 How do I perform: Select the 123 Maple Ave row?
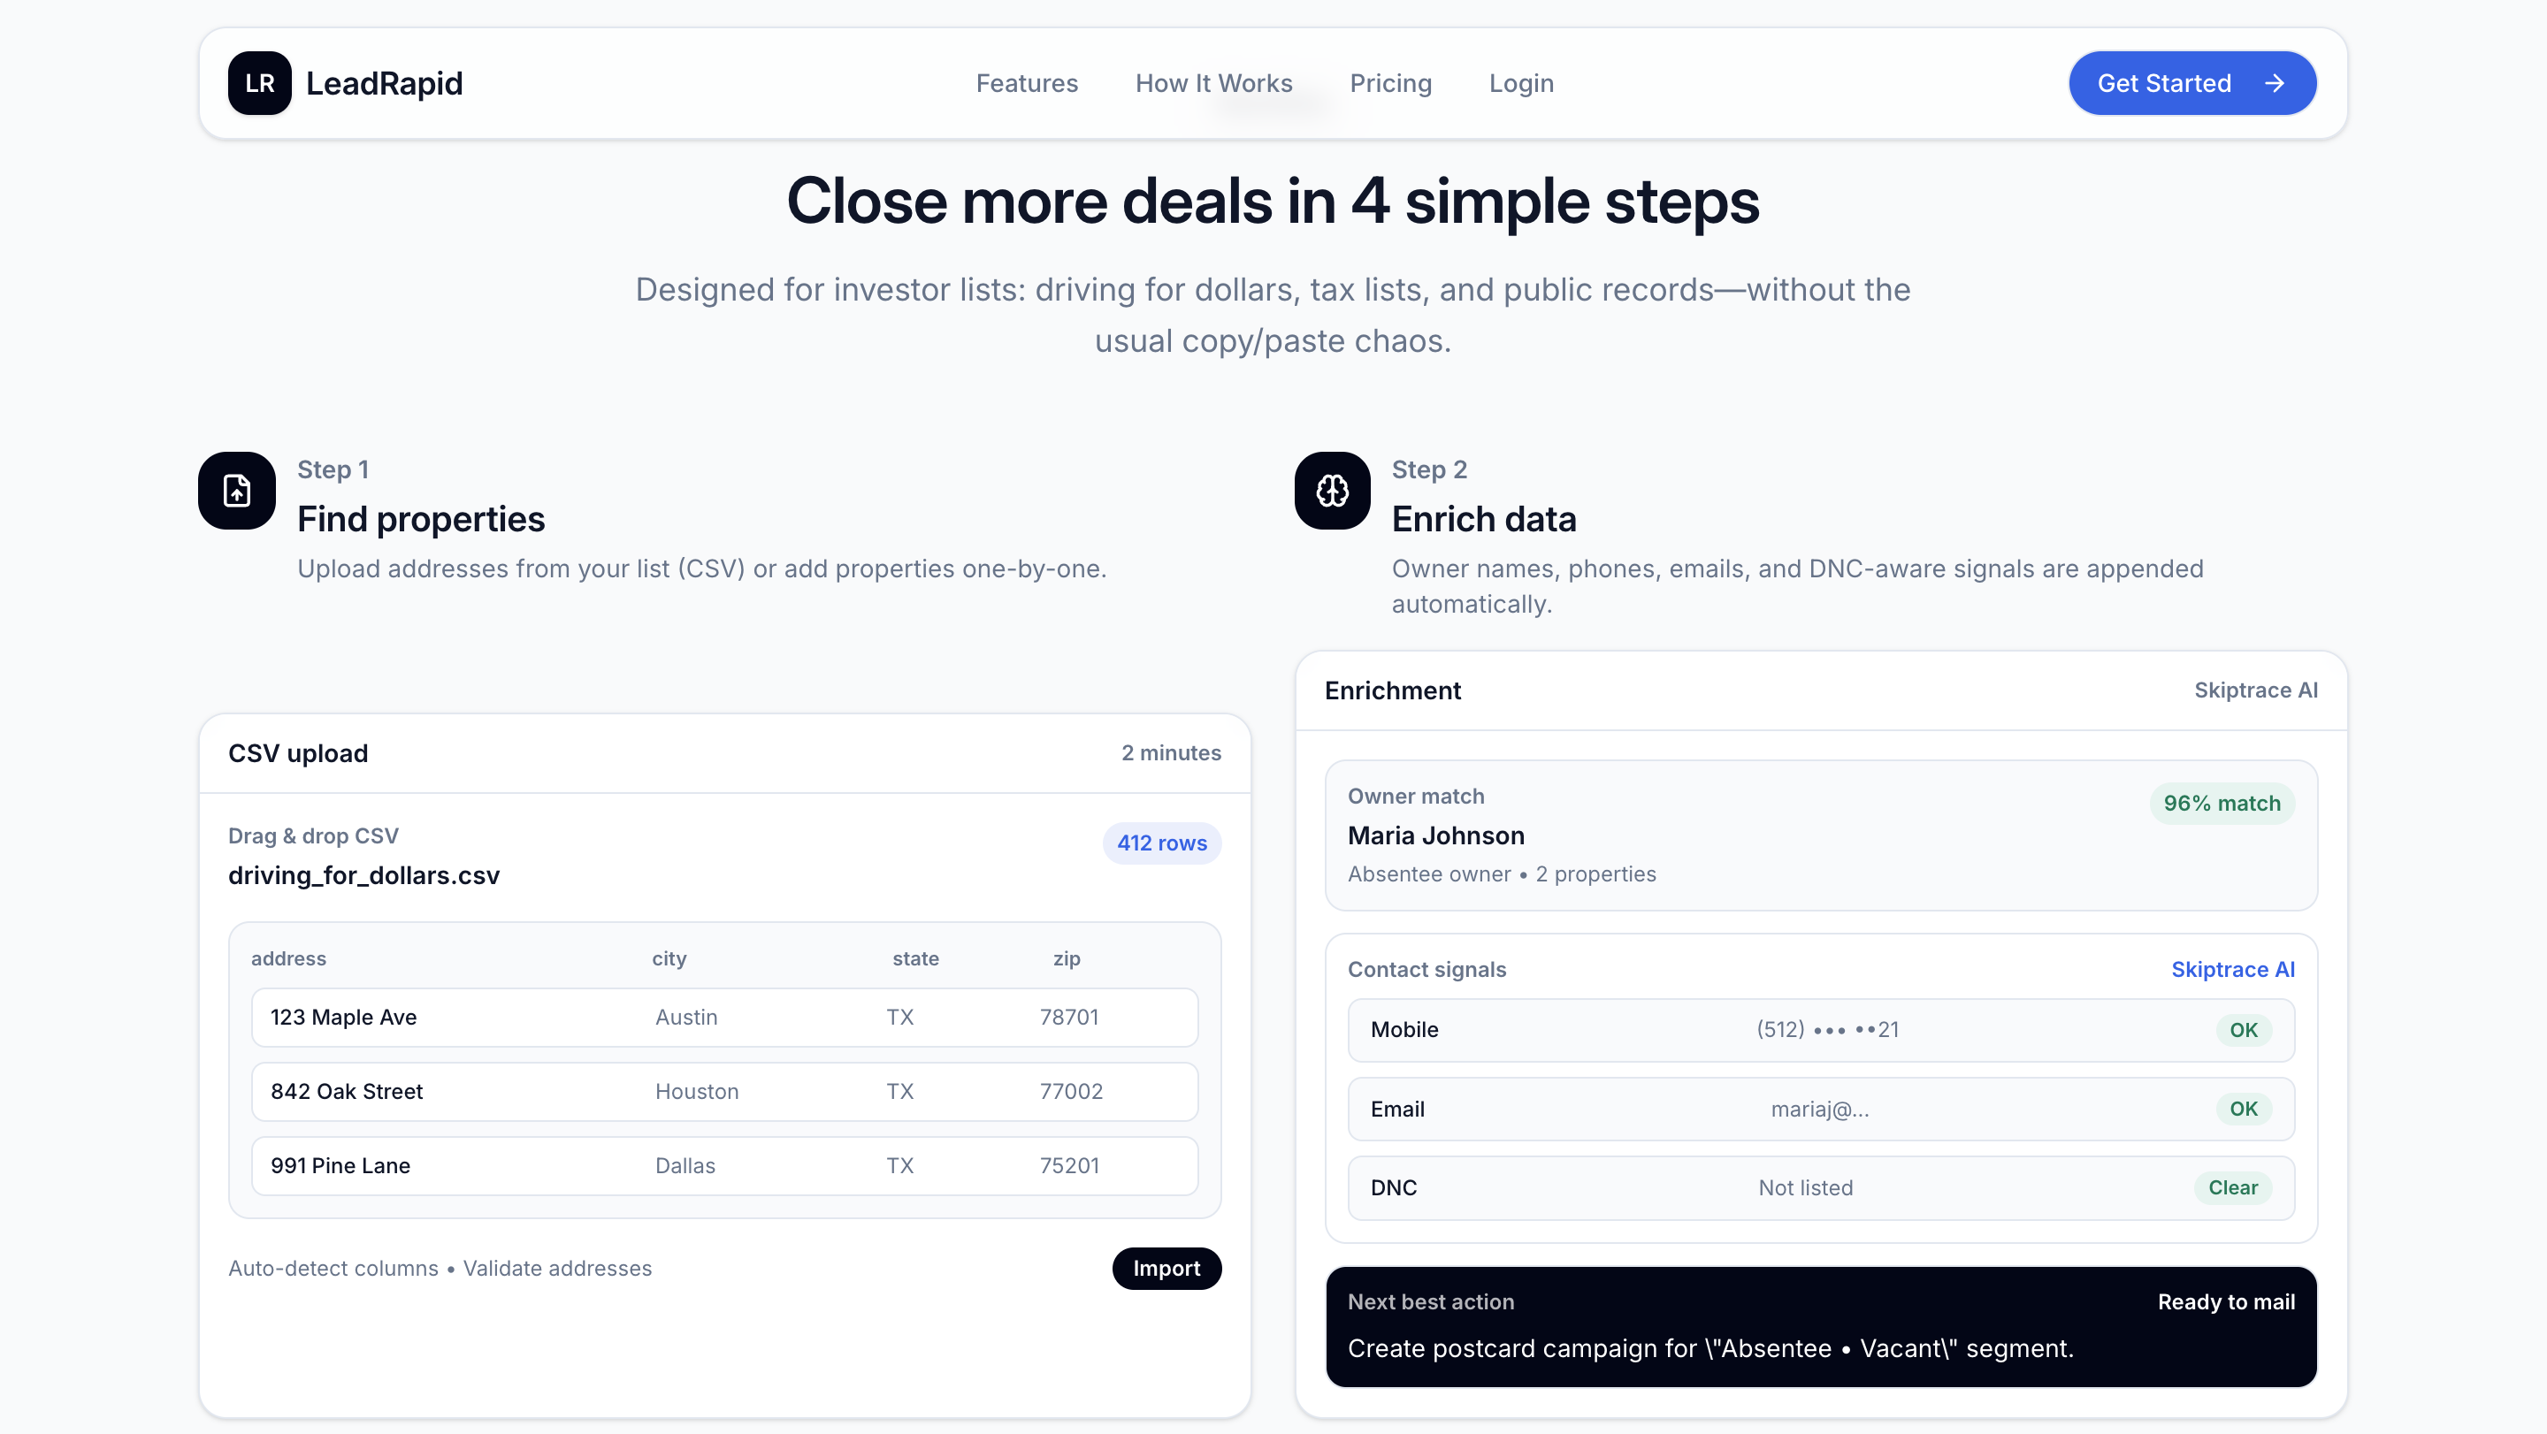click(723, 1017)
